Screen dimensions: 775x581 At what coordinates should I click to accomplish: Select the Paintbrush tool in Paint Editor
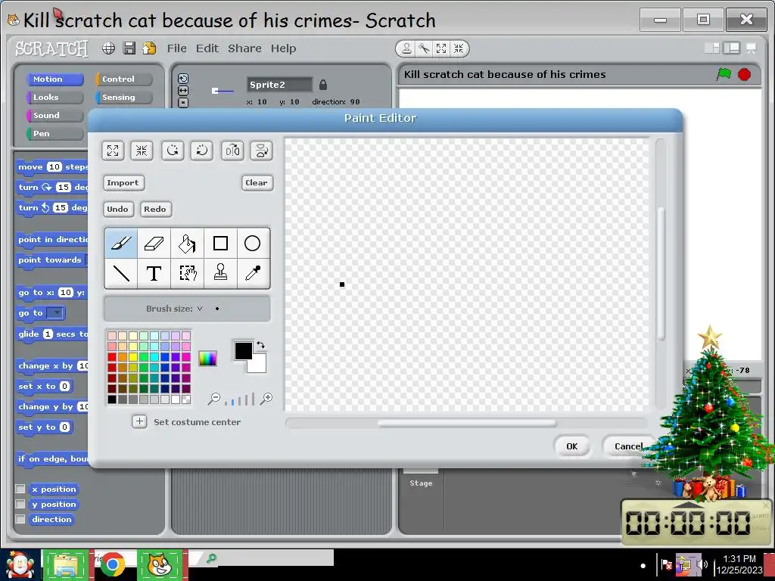click(x=121, y=243)
